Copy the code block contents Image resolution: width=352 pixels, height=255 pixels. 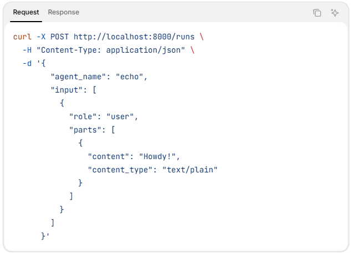[x=317, y=13]
